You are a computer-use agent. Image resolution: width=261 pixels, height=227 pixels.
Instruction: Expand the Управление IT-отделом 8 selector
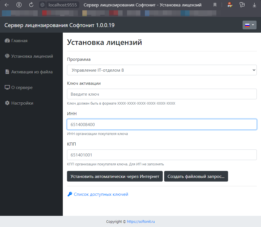click(162, 70)
